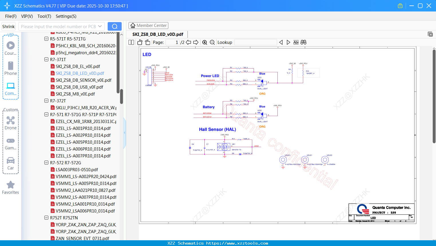Rotate the page counterclockwise
436x246 pixels.
pyautogui.click(x=140, y=42)
